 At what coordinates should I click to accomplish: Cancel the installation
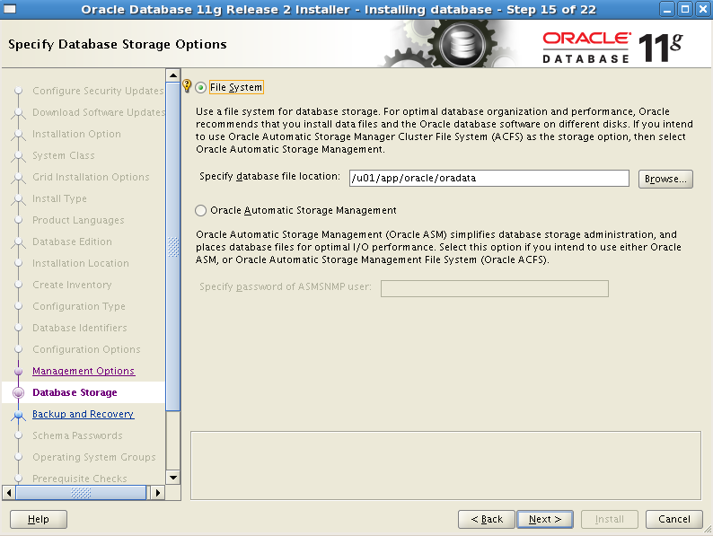coord(673,519)
